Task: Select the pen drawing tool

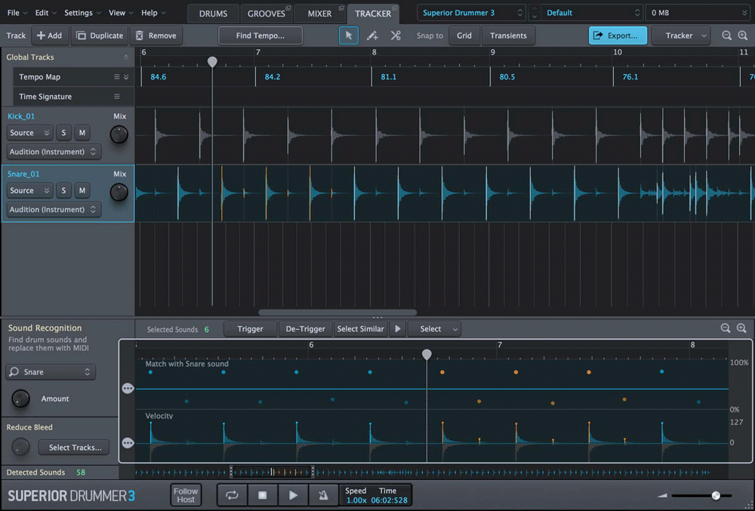Action: [372, 35]
